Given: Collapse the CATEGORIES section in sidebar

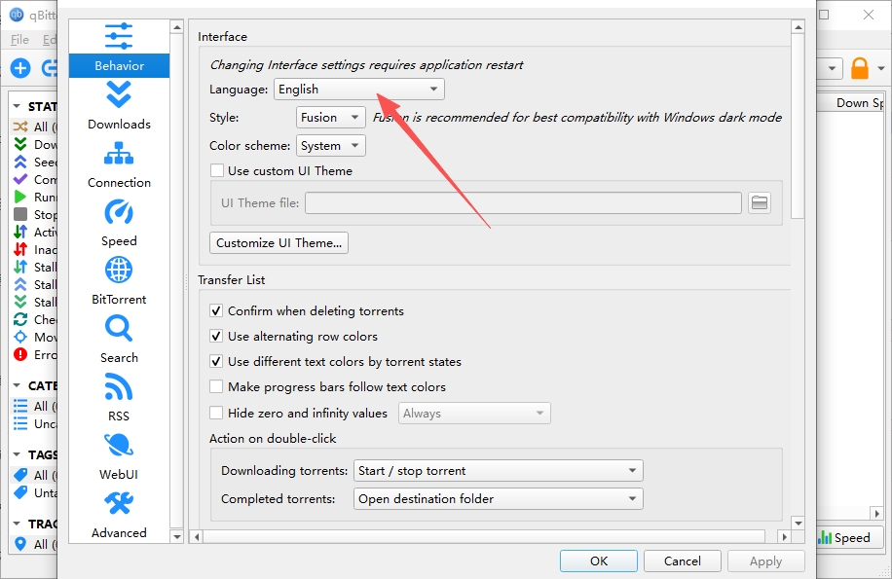Looking at the screenshot, I should tap(17, 385).
